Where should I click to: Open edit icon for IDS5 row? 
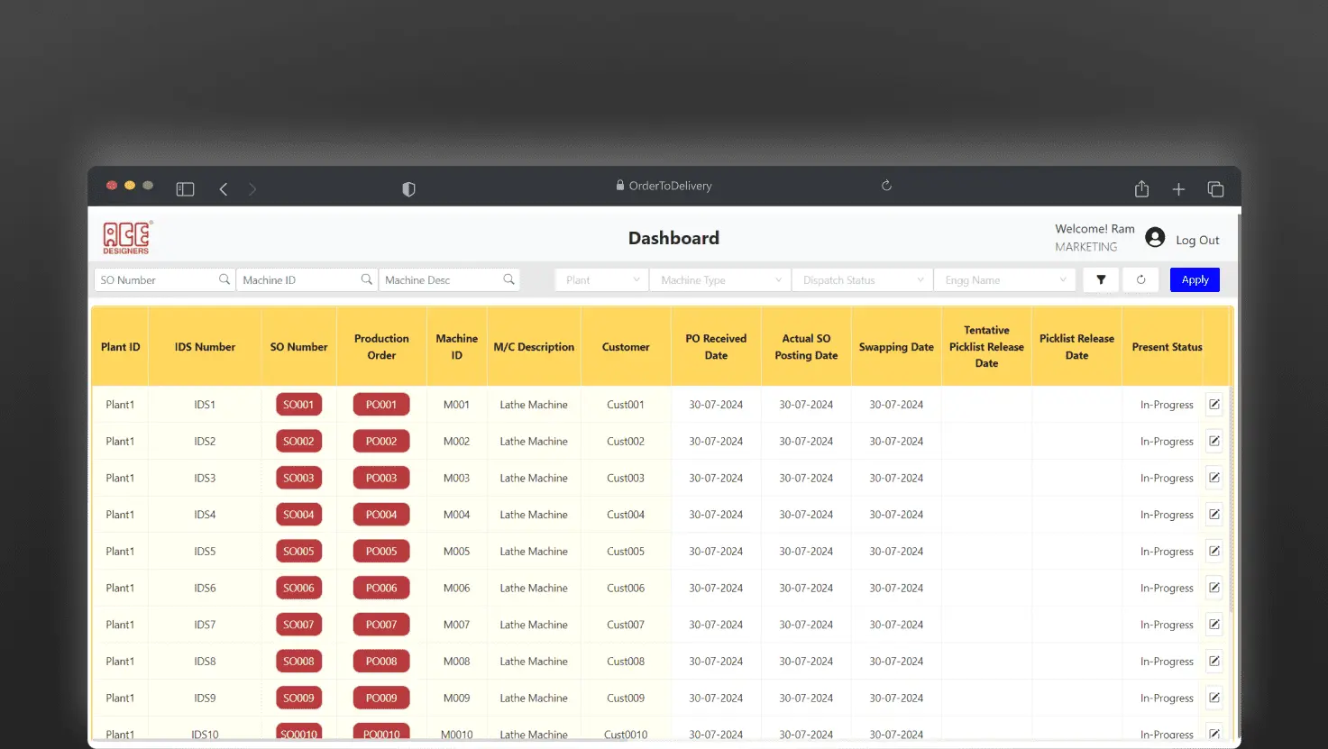click(1214, 552)
